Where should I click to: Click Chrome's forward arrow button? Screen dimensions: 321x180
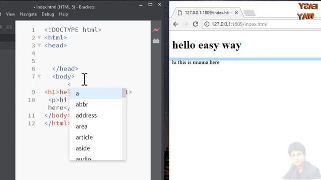click(185, 24)
